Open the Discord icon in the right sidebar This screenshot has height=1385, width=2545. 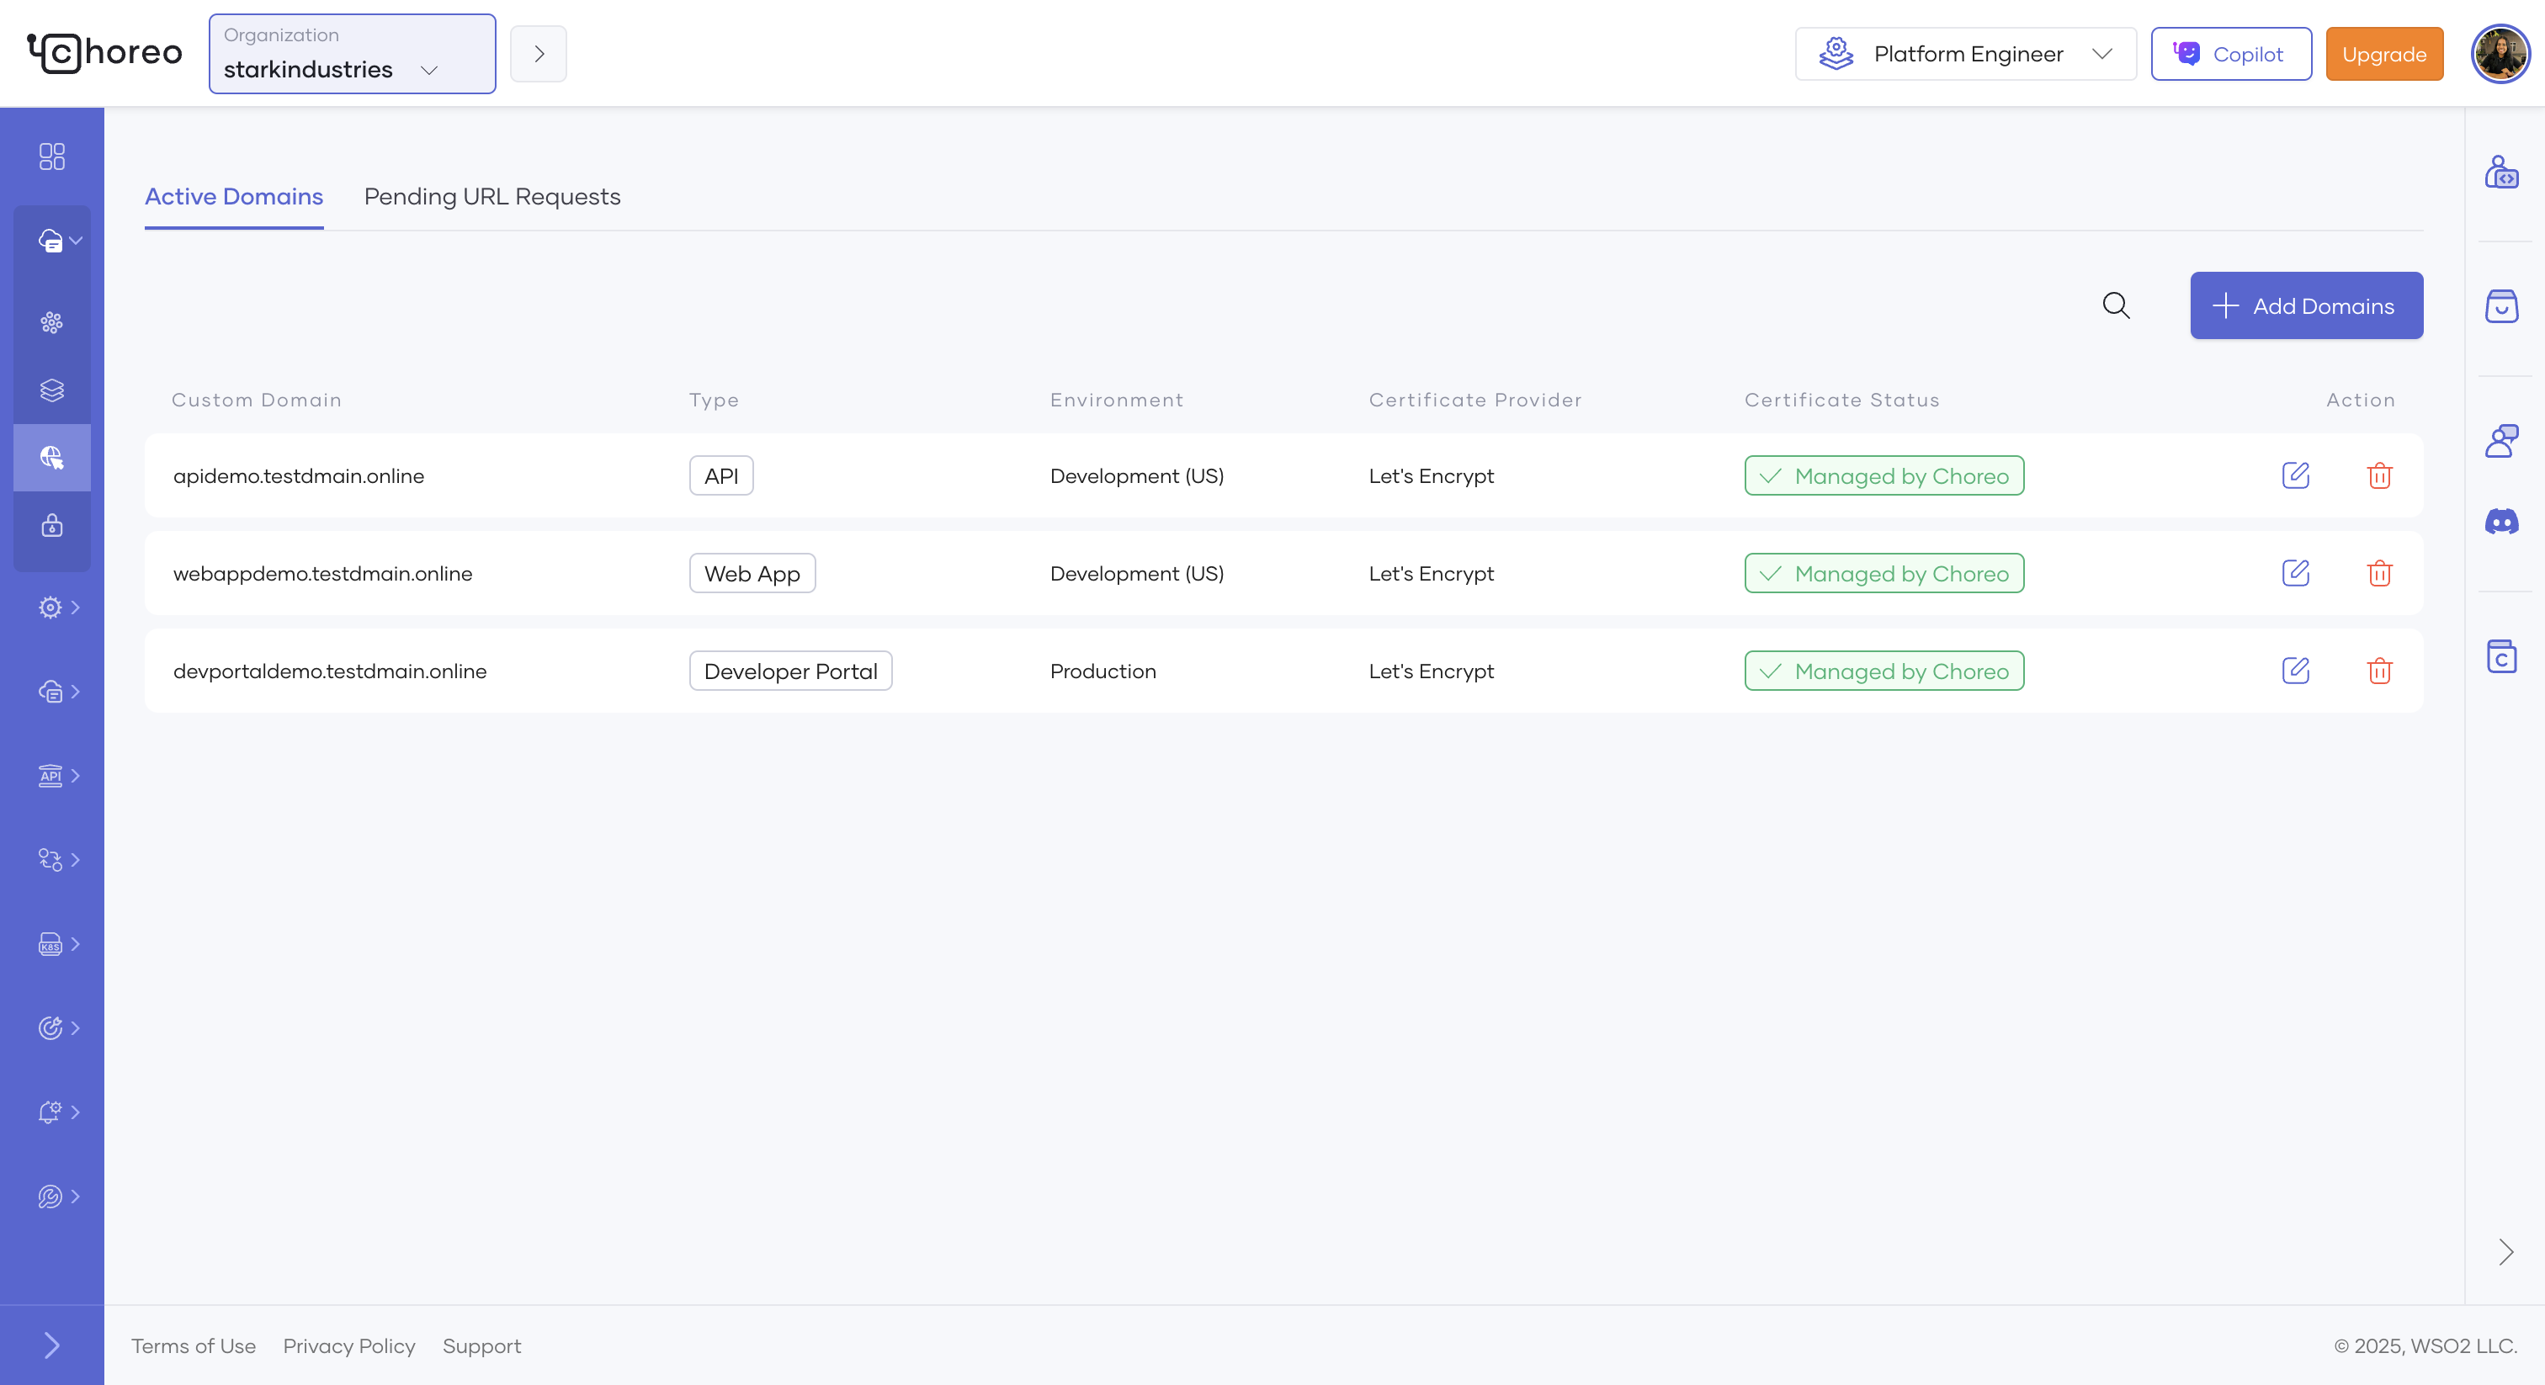(2503, 523)
